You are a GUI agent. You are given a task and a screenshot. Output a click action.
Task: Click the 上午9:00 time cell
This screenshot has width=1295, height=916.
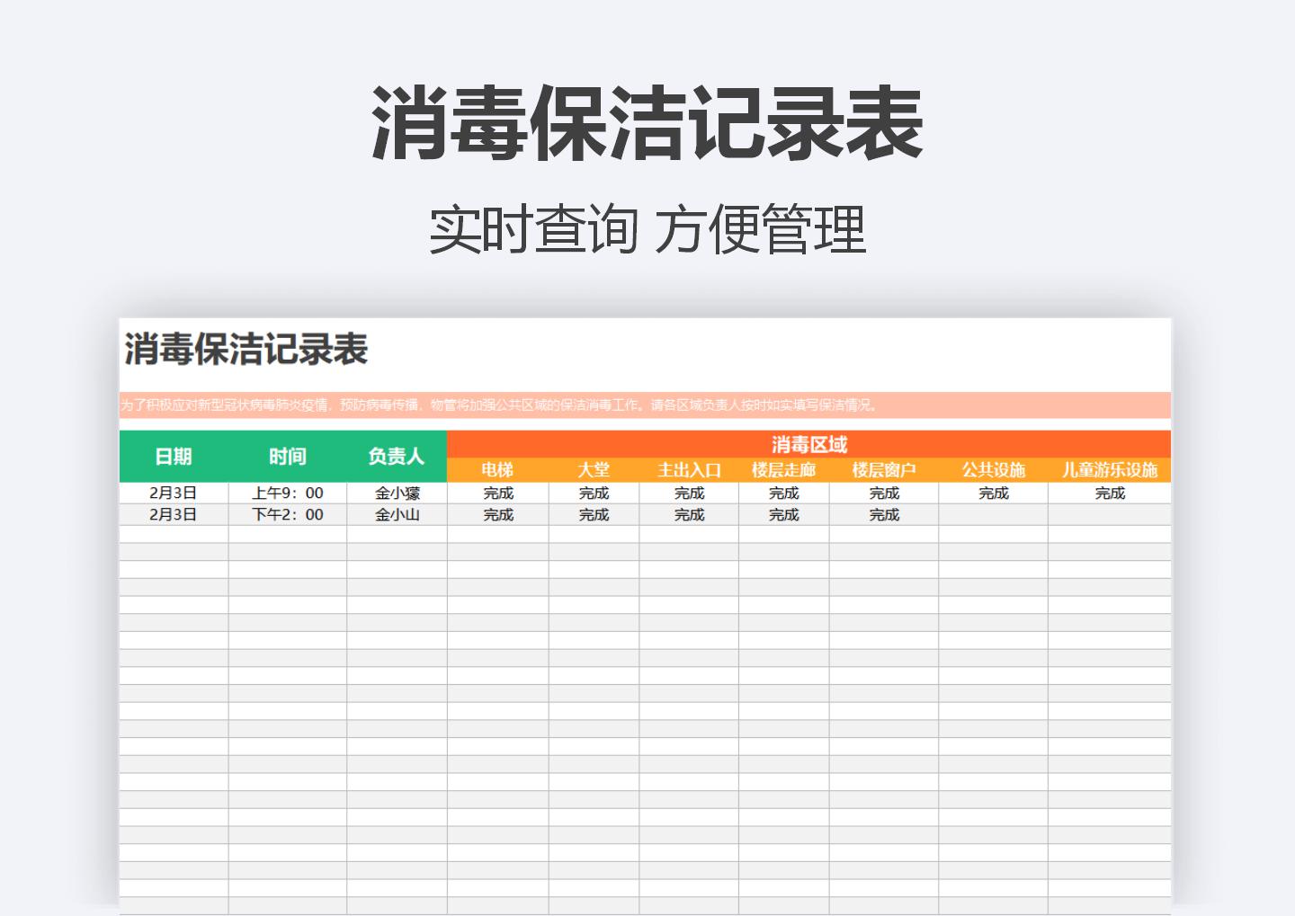[x=288, y=493]
